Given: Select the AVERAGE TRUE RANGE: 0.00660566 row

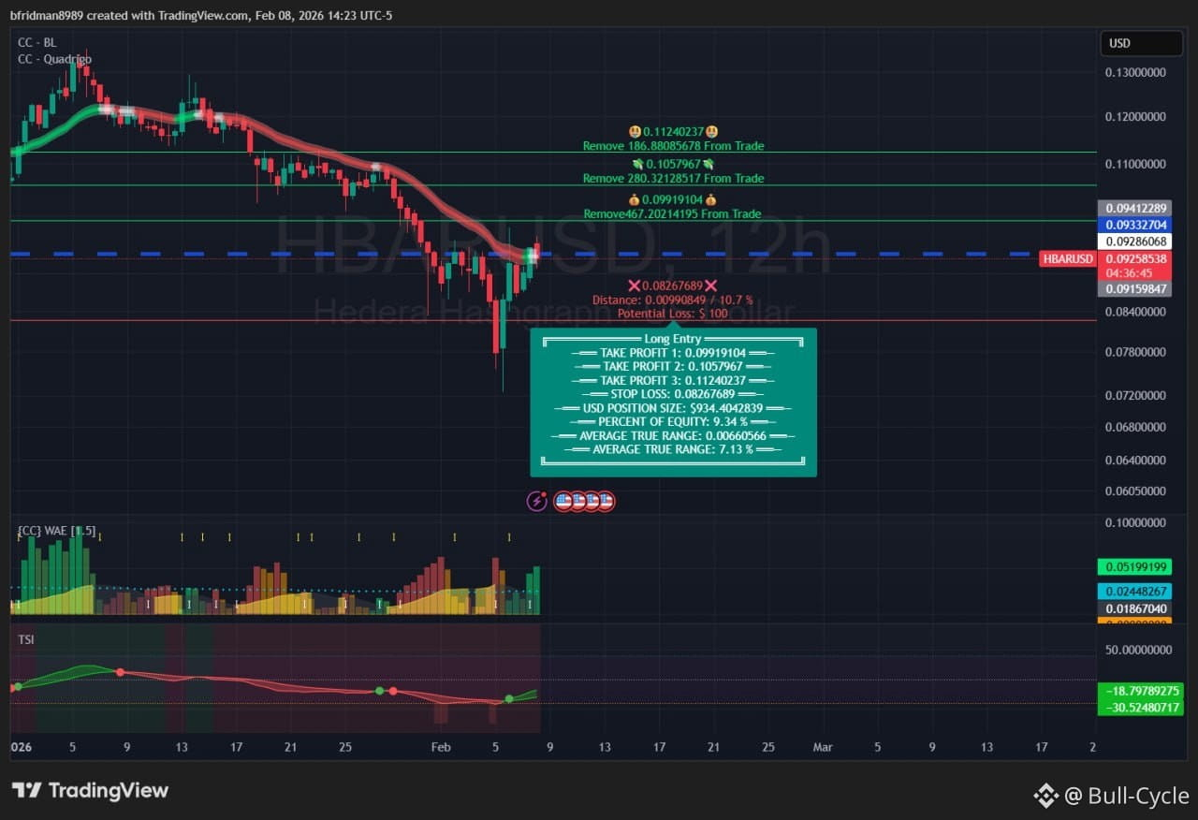Looking at the screenshot, I should pyautogui.click(x=673, y=436).
